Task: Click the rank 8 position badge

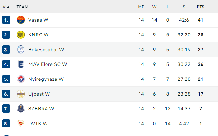Action: coord(6,124)
